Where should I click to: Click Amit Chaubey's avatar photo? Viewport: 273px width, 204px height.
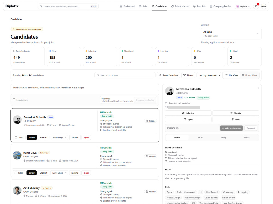[17, 190]
